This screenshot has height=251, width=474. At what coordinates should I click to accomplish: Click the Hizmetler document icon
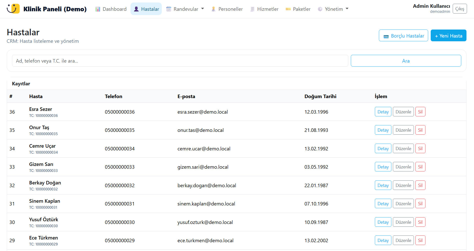click(252, 9)
